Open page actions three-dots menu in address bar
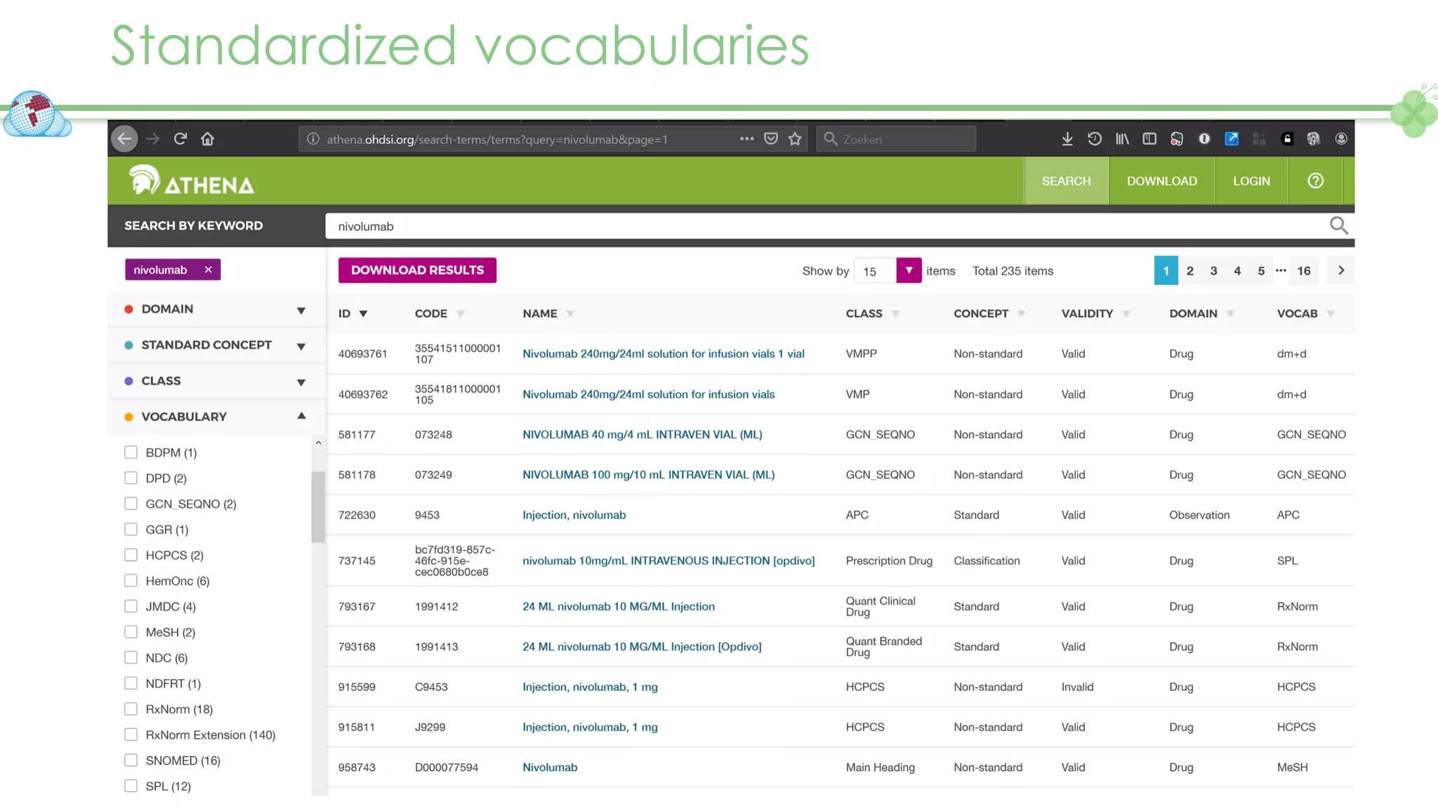1438x809 pixels. pos(746,138)
